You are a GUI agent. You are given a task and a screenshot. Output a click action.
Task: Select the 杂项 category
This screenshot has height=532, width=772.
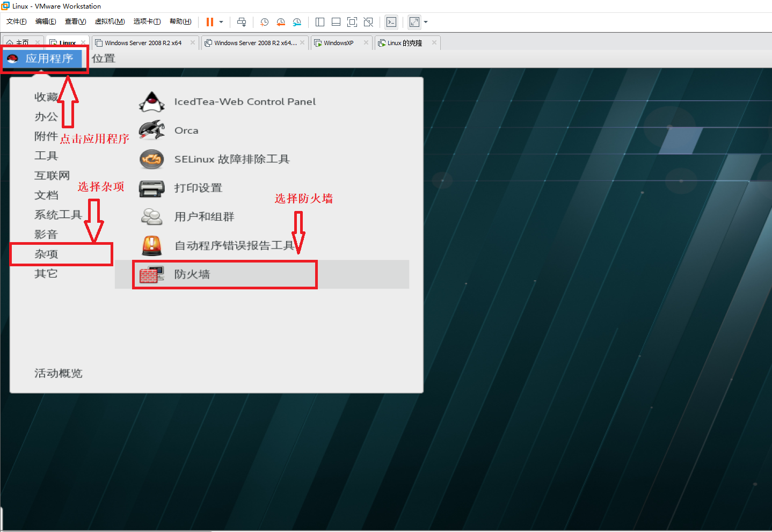click(46, 253)
